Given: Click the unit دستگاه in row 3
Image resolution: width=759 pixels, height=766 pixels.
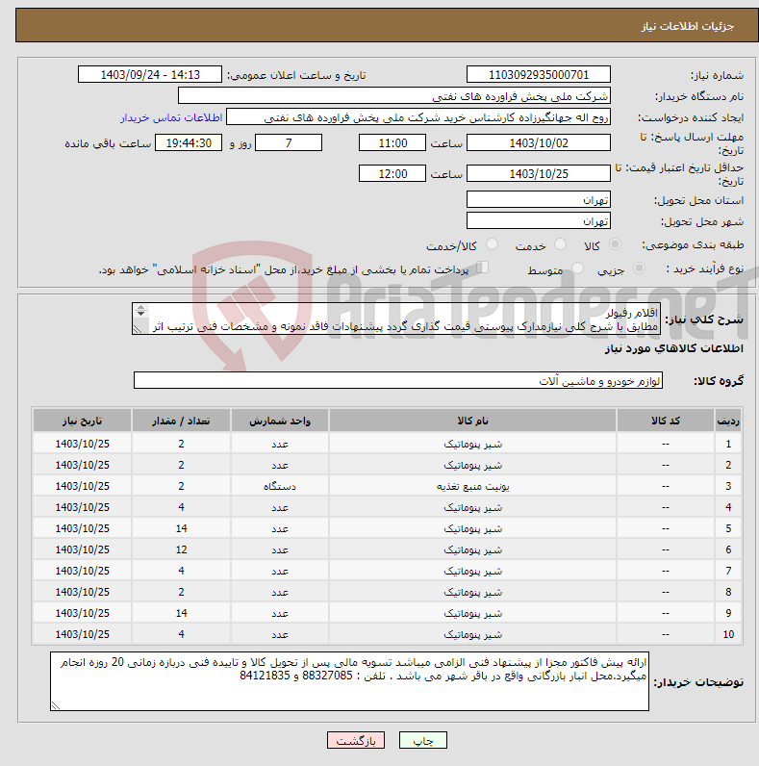Looking at the screenshot, I should 280,486.
